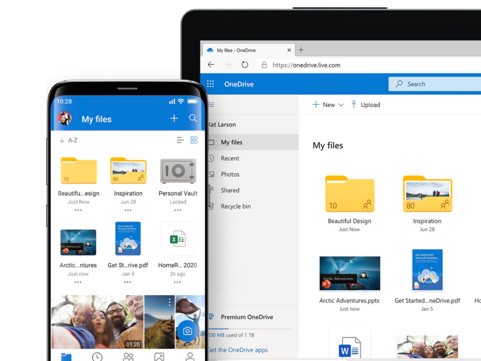481x361 pixels.
Task: Reload the OneDrive page in browser
Action: (245, 65)
